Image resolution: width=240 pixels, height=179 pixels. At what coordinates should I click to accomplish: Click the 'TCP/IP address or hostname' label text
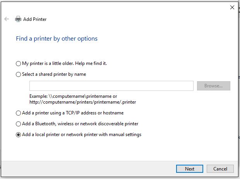pos(94,113)
